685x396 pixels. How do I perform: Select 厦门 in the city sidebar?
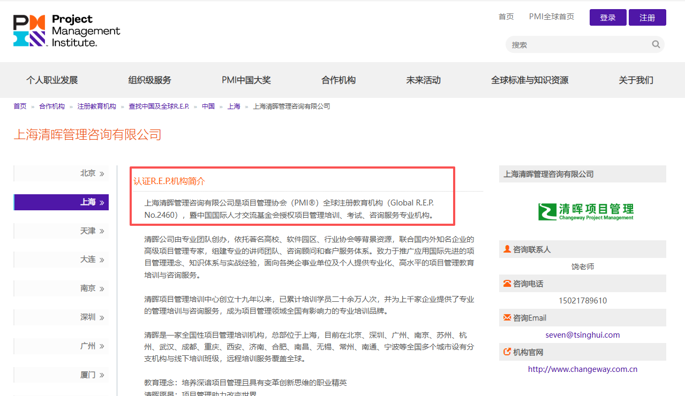(61, 375)
